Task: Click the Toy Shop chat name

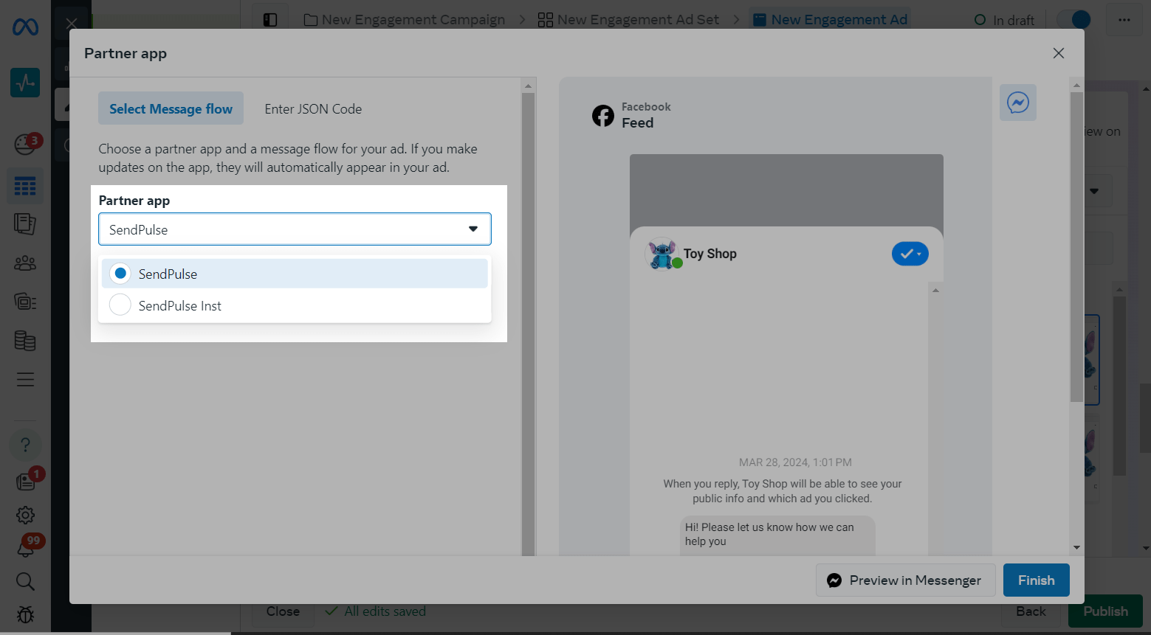Action: 710,254
